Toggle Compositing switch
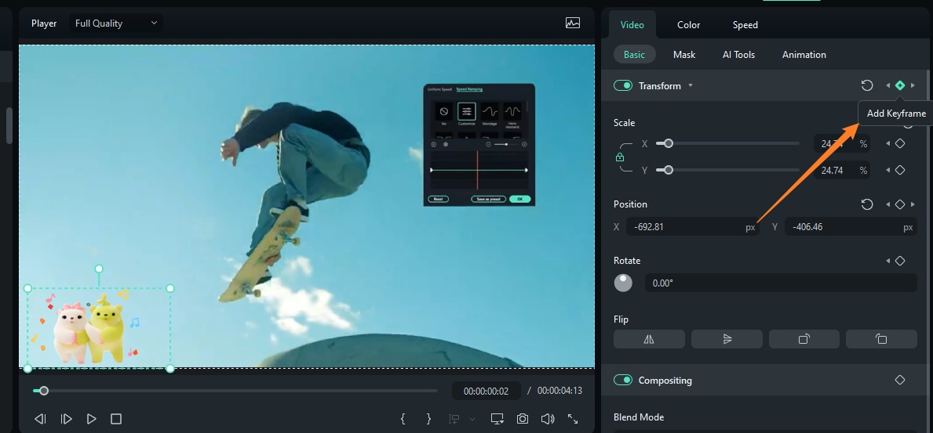 click(623, 380)
